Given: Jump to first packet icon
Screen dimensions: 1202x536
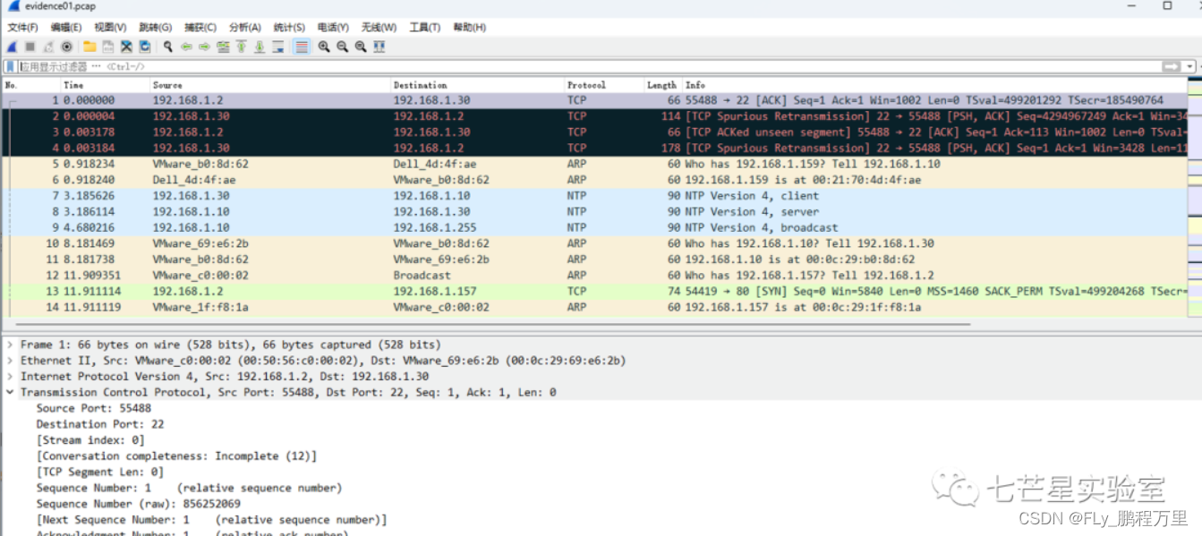Looking at the screenshot, I should click(241, 47).
